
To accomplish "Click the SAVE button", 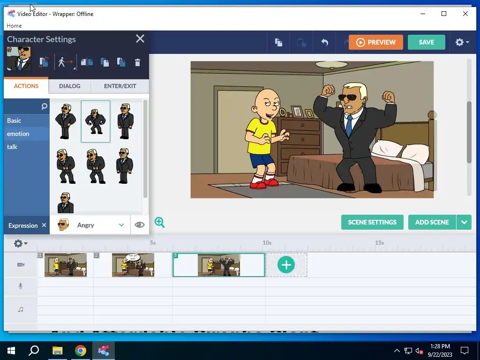I will 427,42.
